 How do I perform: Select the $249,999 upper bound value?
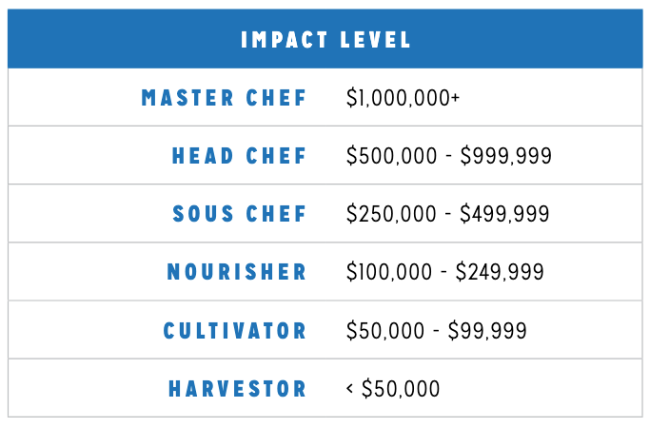click(501, 273)
